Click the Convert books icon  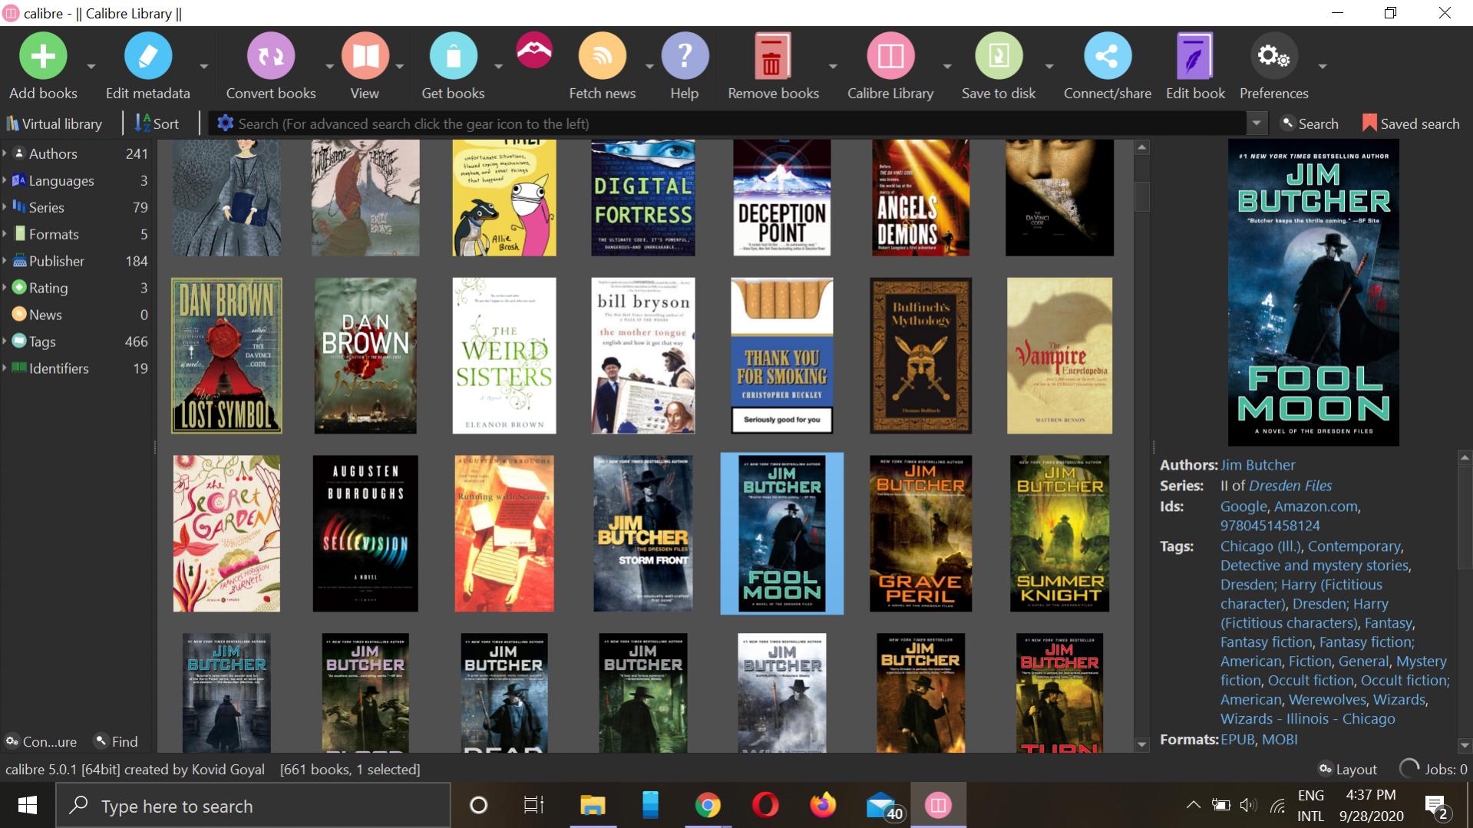pos(270,57)
